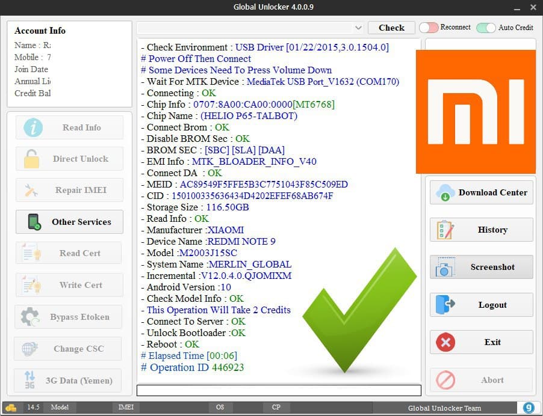Image resolution: width=543 pixels, height=416 pixels.
Task: Select the Read Info button label
Action: [82, 127]
